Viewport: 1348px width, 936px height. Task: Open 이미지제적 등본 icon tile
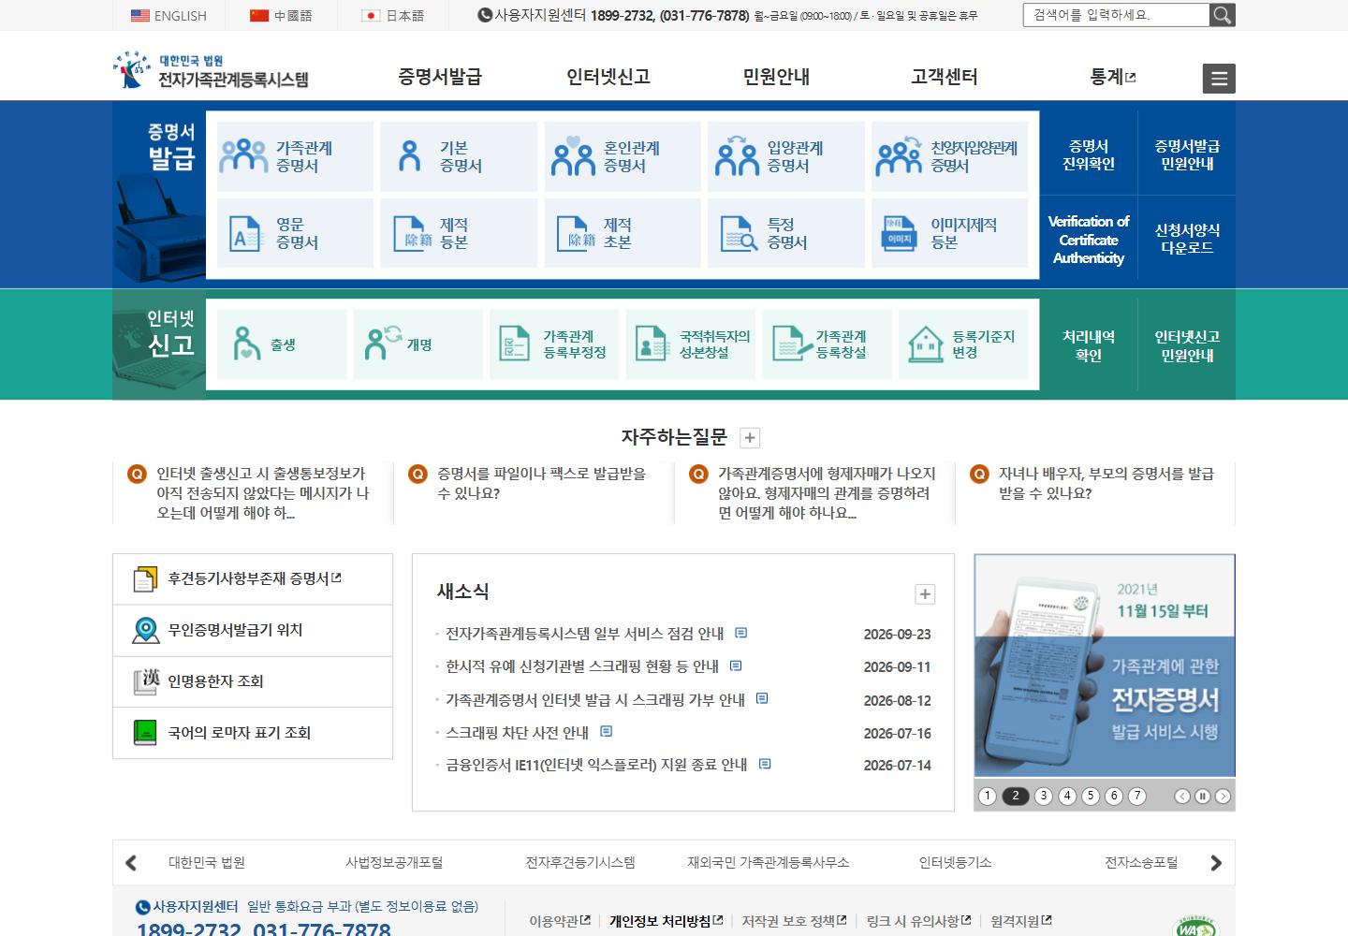point(949,233)
